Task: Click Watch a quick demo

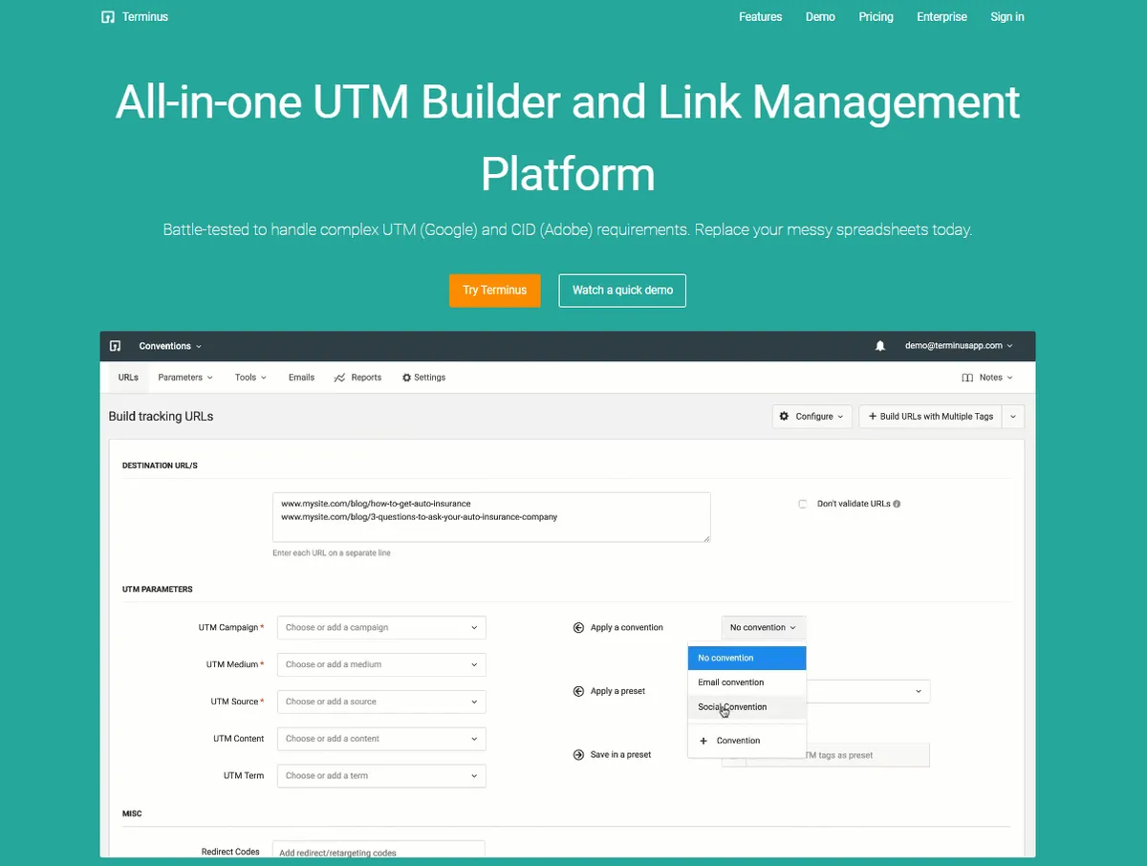Action: tap(621, 290)
